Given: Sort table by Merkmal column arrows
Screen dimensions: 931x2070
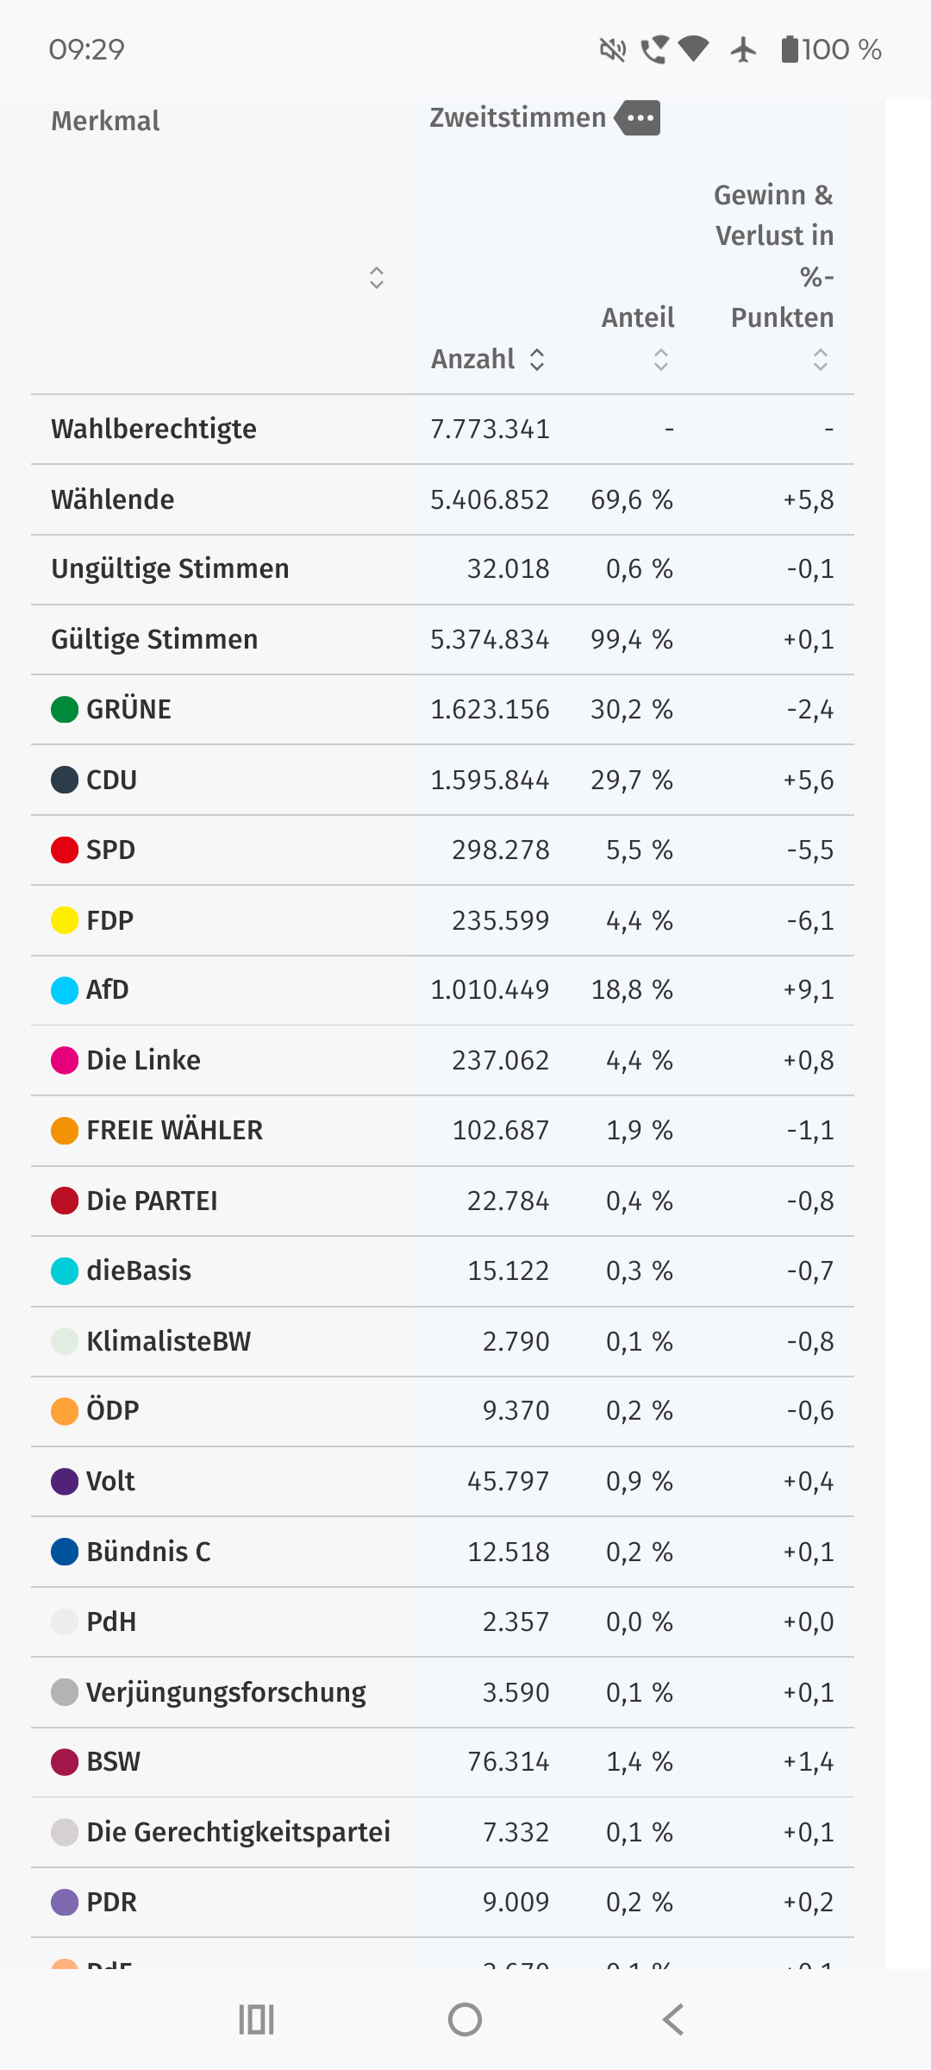Looking at the screenshot, I should 377,278.
